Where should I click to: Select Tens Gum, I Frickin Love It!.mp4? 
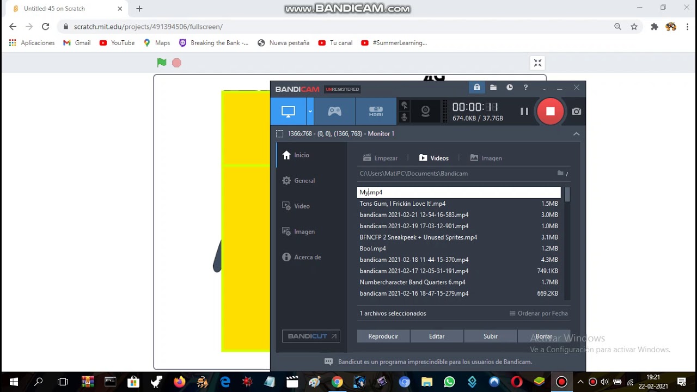click(x=458, y=204)
